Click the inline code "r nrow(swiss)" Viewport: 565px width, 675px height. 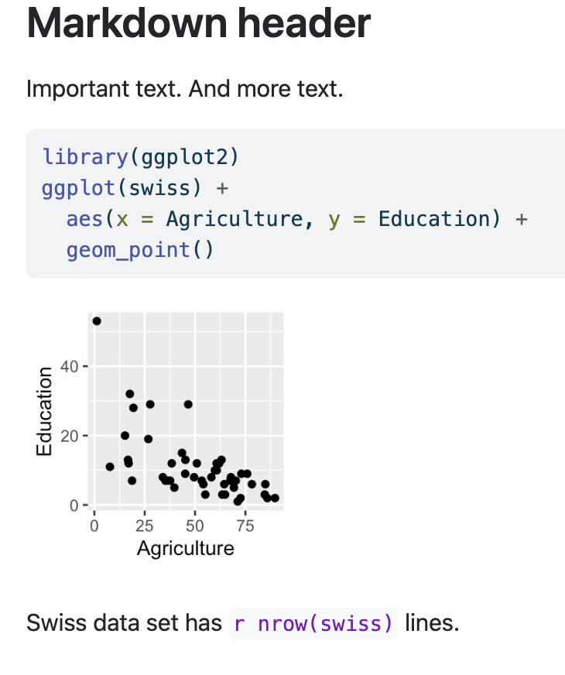313,623
